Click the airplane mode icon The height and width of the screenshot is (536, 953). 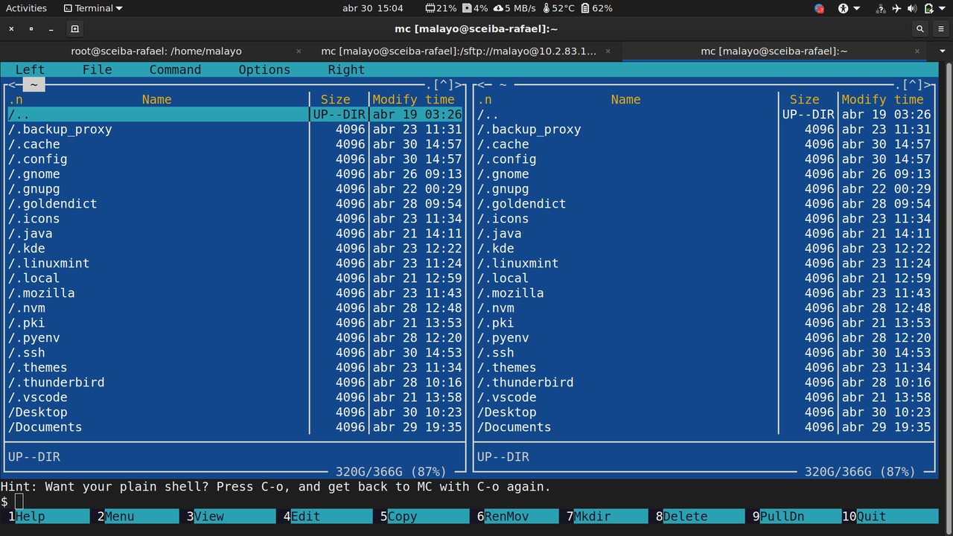click(896, 8)
